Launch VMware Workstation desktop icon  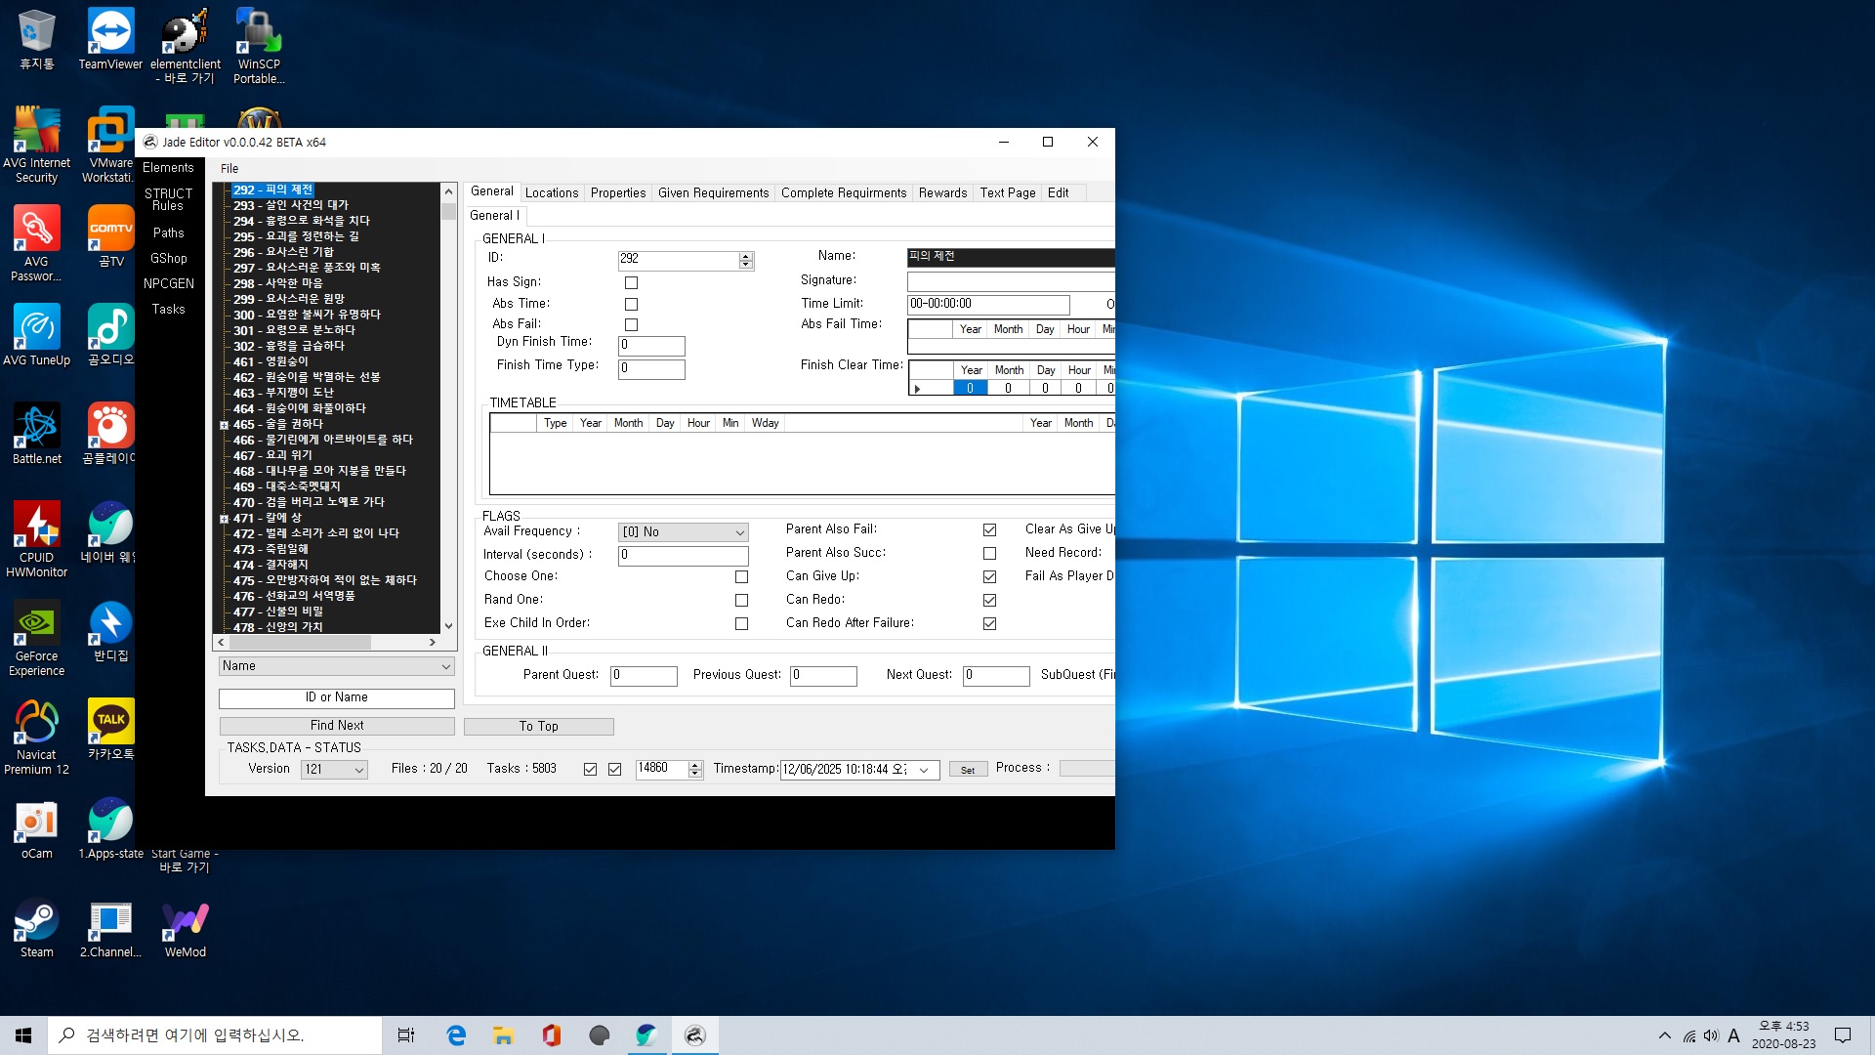coord(110,145)
